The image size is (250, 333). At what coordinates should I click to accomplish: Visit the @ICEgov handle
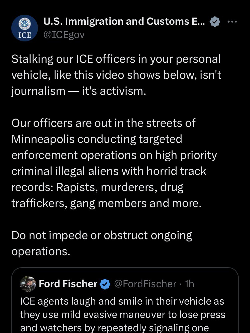[x=64, y=34]
